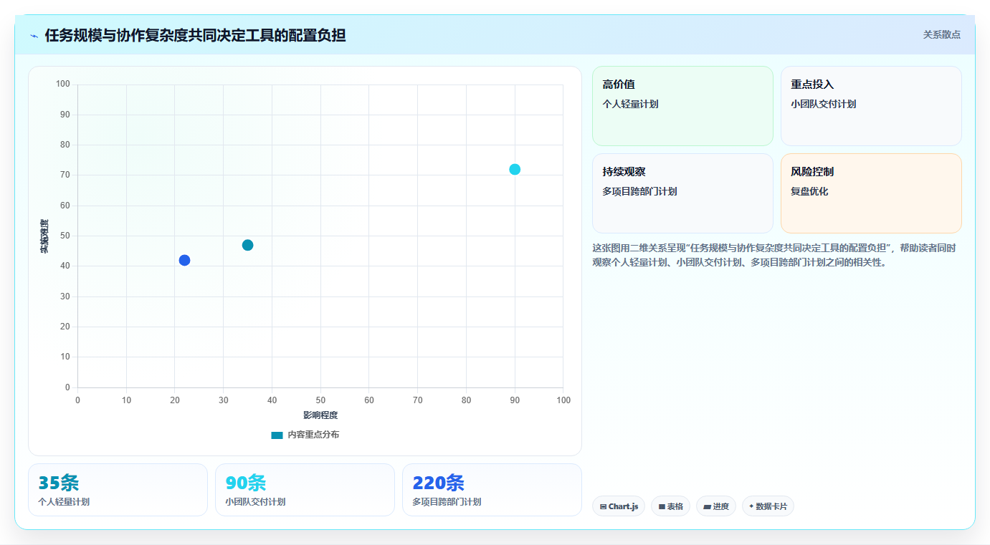This screenshot has width=990, height=545.
Task: Click the 小团队交付计划 text in 重点投入 card
Action: 823,104
